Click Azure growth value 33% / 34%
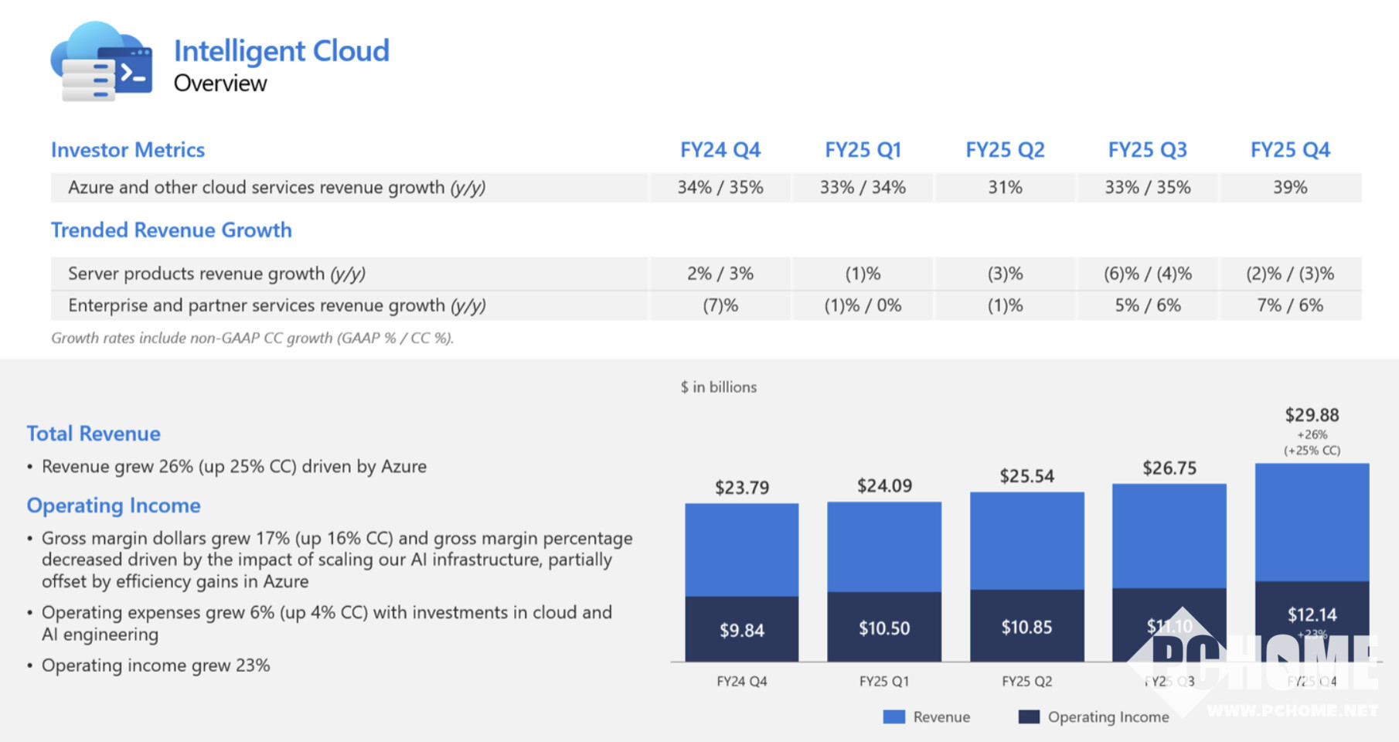The height and width of the screenshot is (742, 1399). click(x=863, y=188)
